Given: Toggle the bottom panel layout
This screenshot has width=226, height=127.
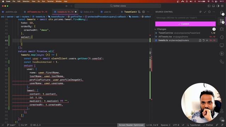Looking at the screenshot, I should tap(213, 6).
